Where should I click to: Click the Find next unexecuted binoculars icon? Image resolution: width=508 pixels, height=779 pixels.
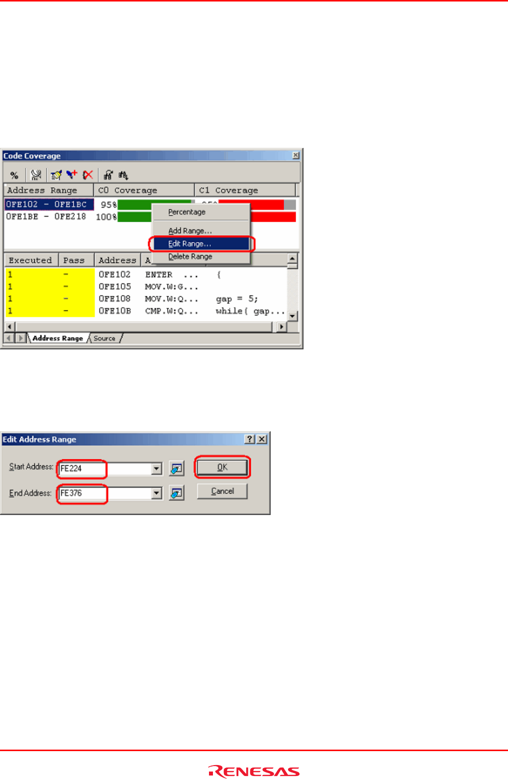[123, 175]
